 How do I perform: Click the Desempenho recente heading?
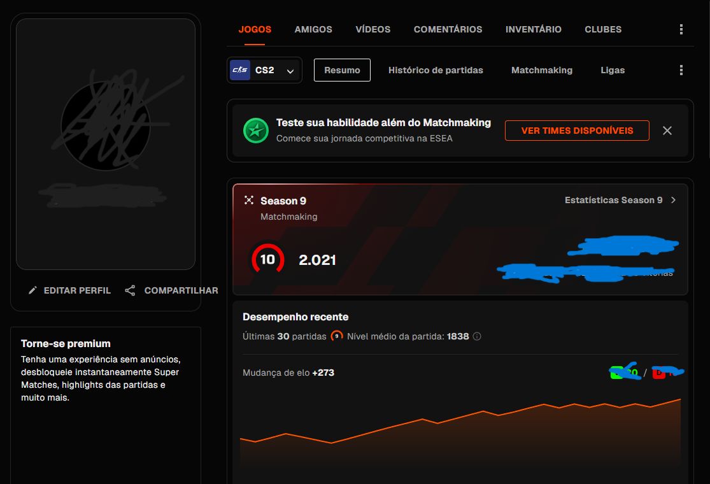pyautogui.click(x=295, y=317)
